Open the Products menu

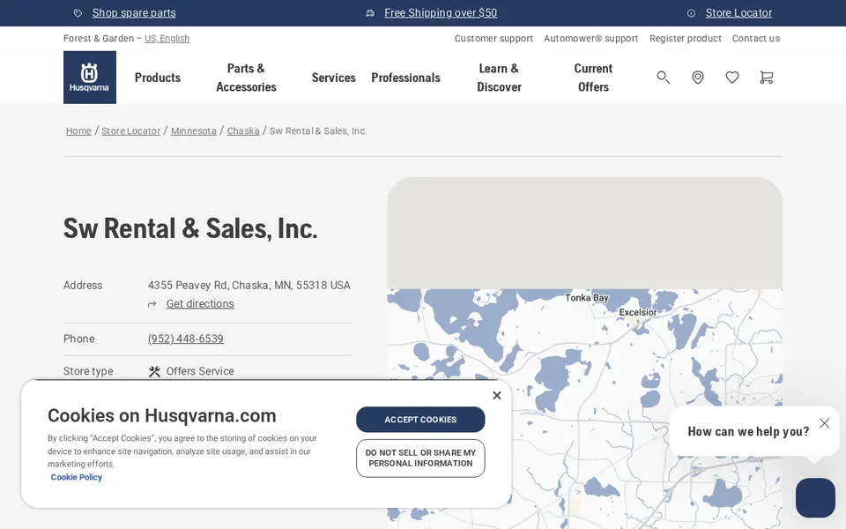(158, 78)
